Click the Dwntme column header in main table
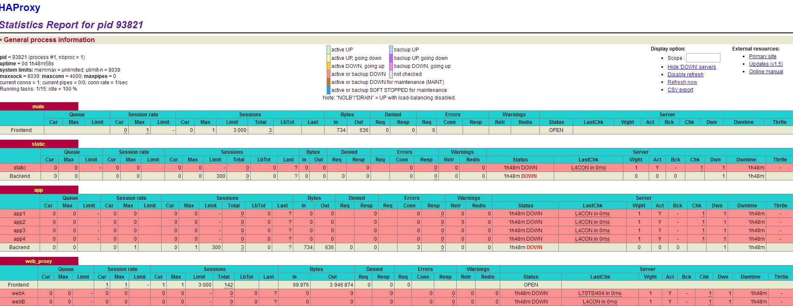 [x=744, y=122]
